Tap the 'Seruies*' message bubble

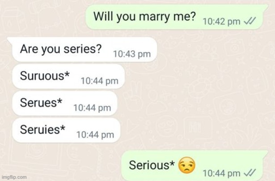click(66, 130)
